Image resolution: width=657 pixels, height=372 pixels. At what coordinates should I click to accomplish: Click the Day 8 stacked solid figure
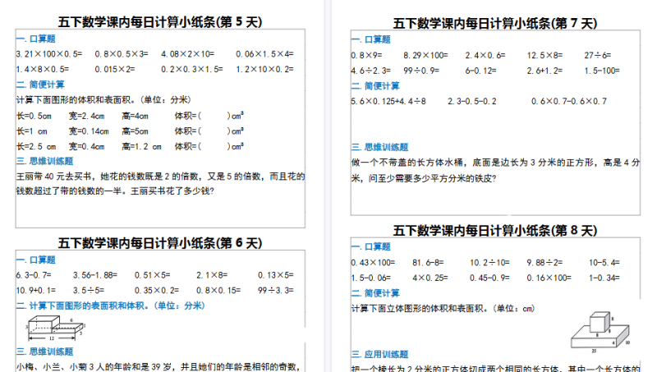point(601,331)
